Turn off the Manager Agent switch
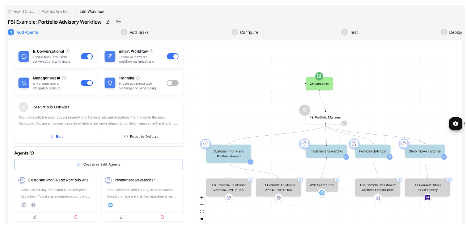466x227 pixels. pos(87,83)
